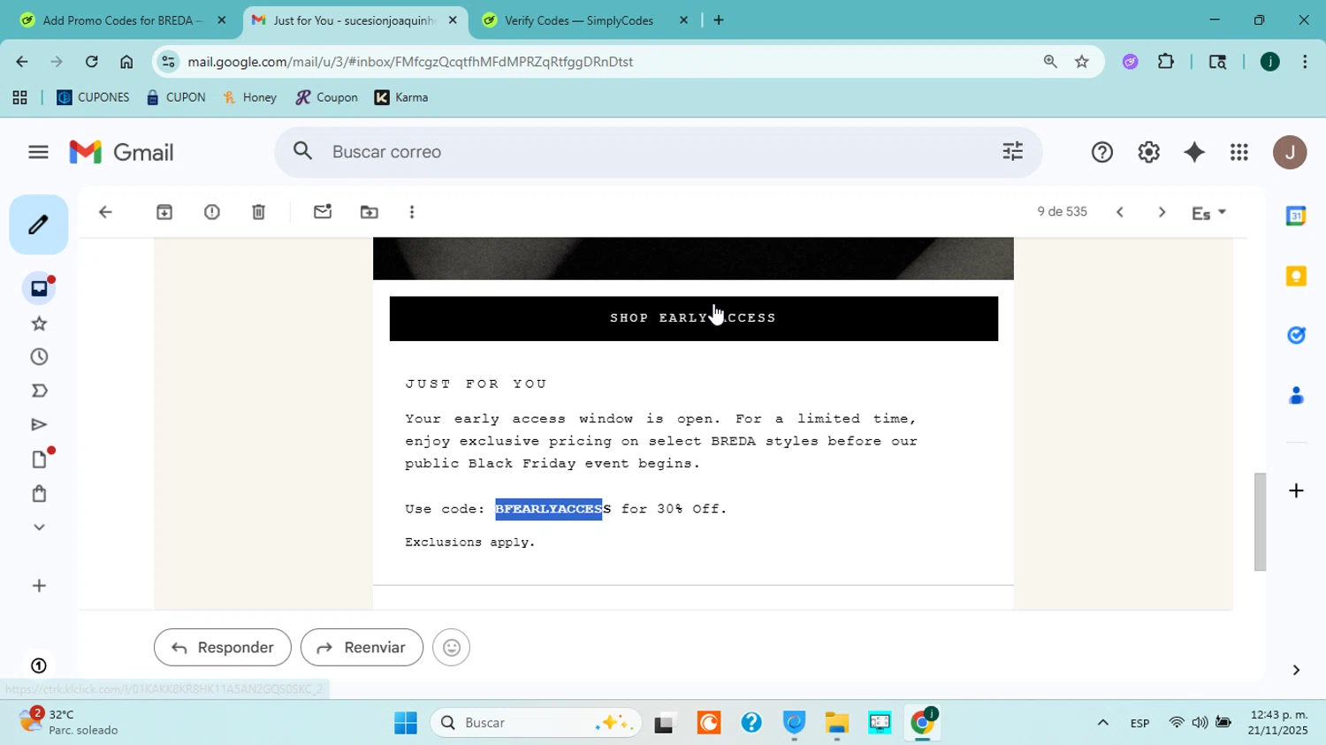Click Reenviar forward button
The height and width of the screenshot is (745, 1326).
(362, 648)
